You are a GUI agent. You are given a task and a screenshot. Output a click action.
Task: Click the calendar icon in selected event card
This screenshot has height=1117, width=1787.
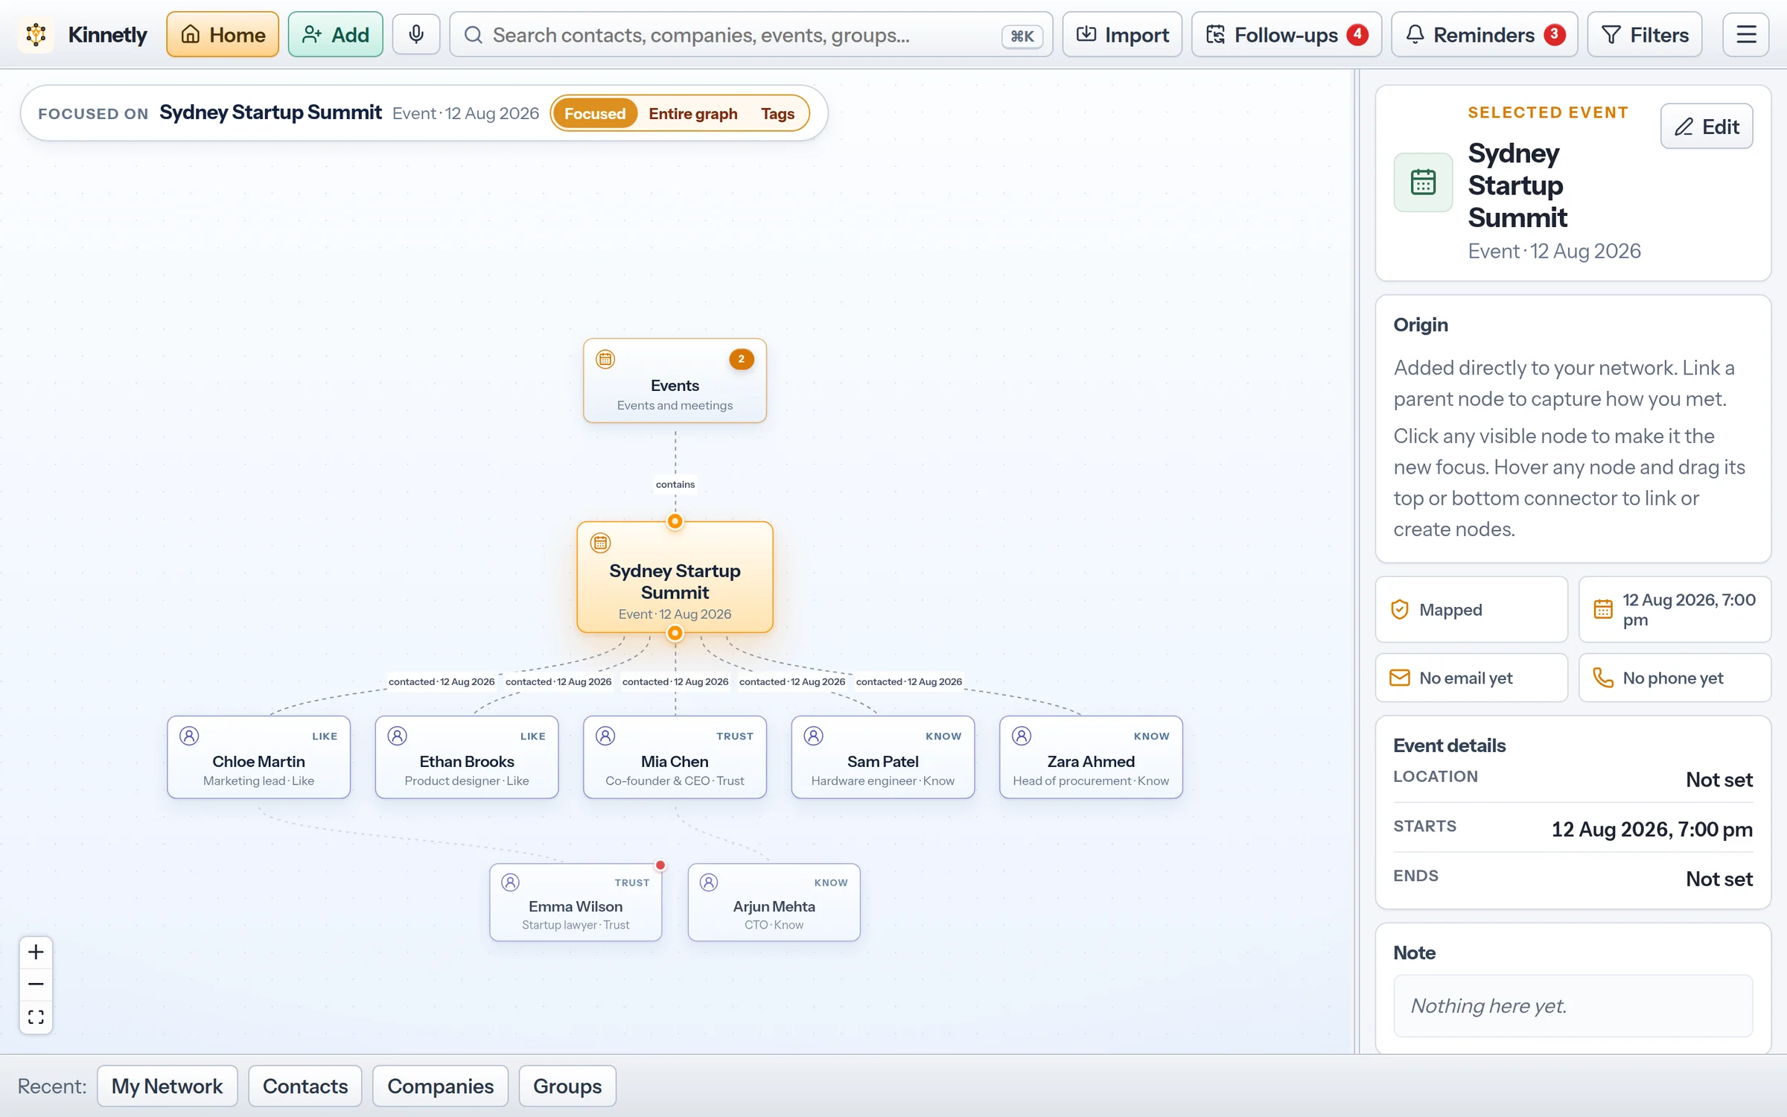1423,182
